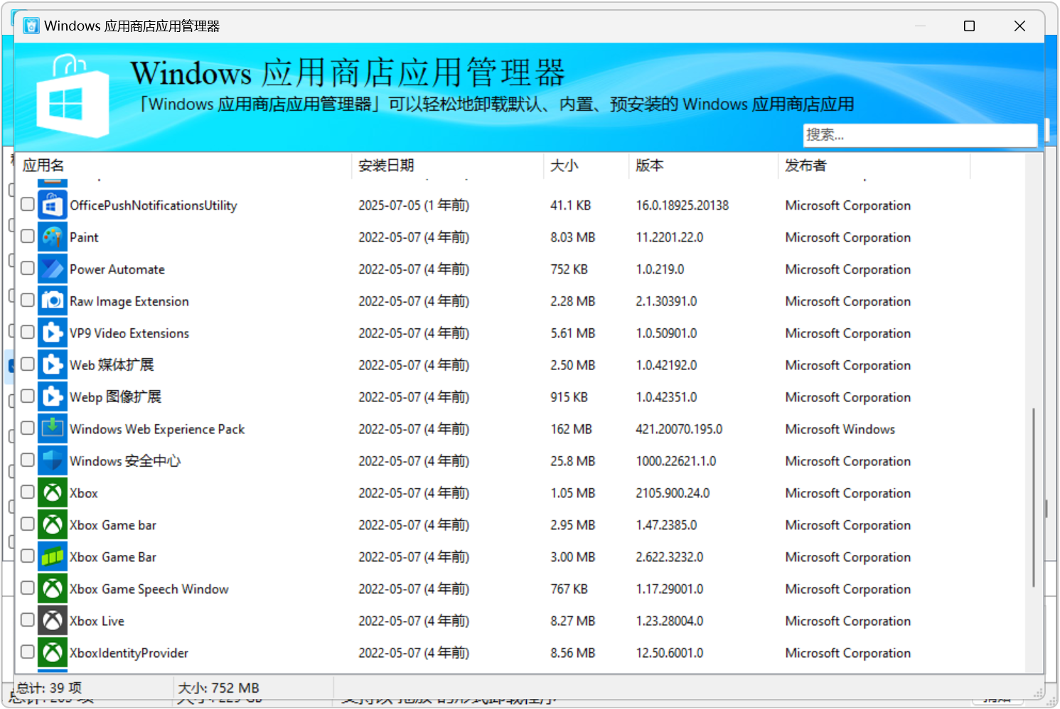This screenshot has width=1060, height=709.
Task: Select the XboxIdentityProvider name
Action: coord(129,653)
